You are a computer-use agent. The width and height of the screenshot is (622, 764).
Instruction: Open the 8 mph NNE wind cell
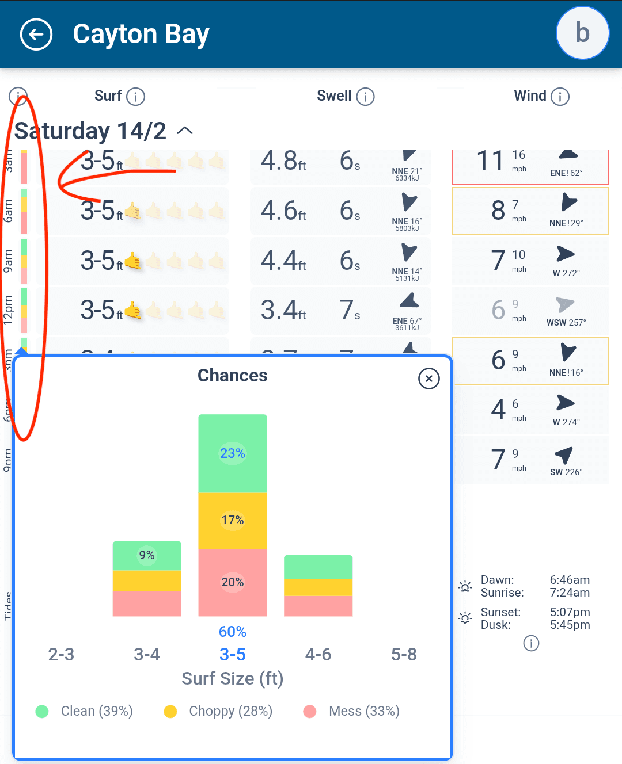[x=530, y=211]
